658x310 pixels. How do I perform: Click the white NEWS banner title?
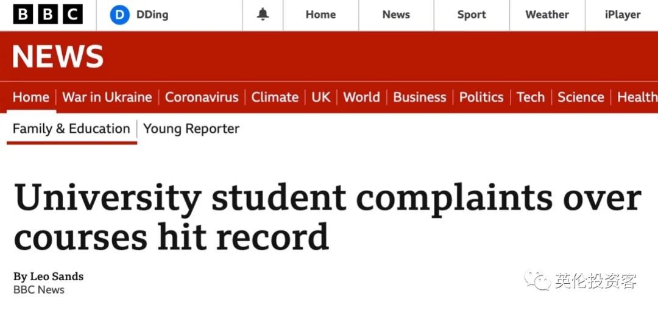pos(58,57)
